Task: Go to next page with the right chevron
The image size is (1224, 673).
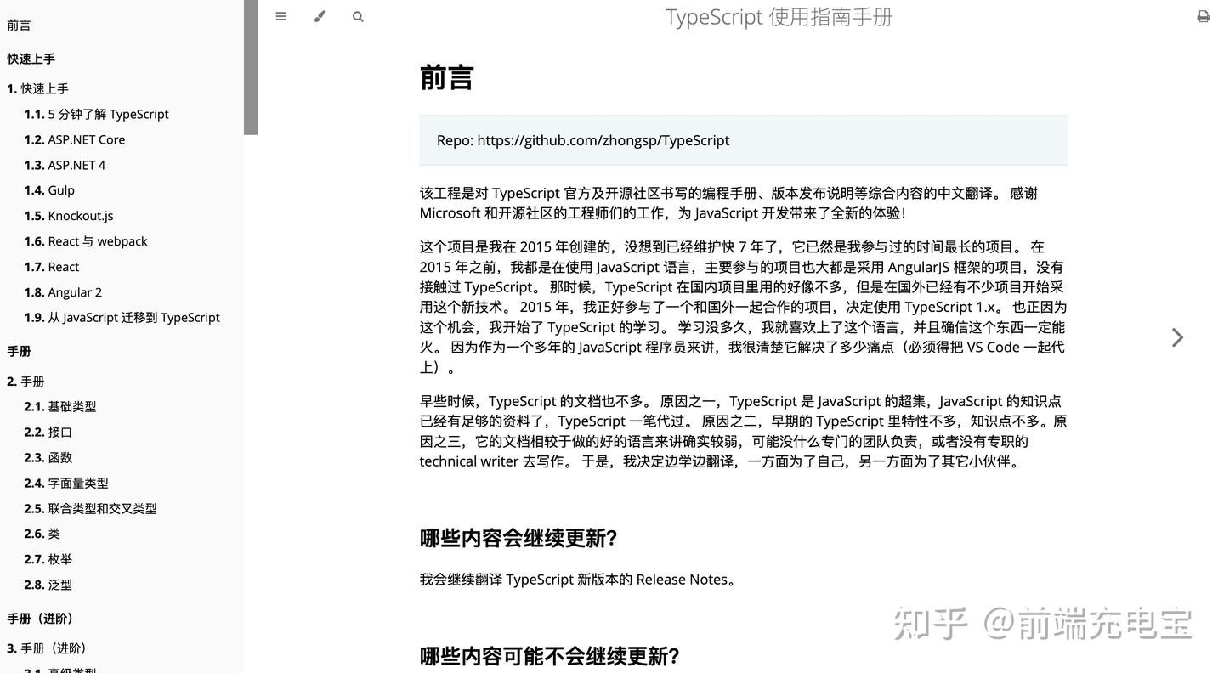Action: (1177, 336)
